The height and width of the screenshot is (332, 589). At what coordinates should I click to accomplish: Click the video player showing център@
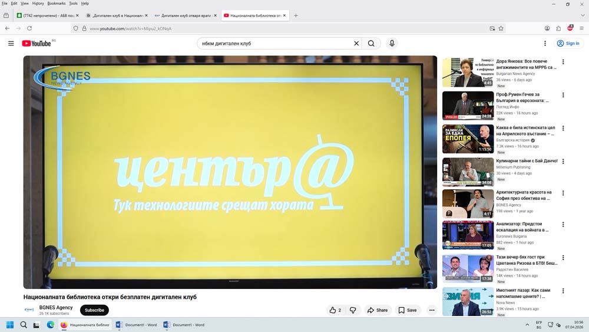230,172
